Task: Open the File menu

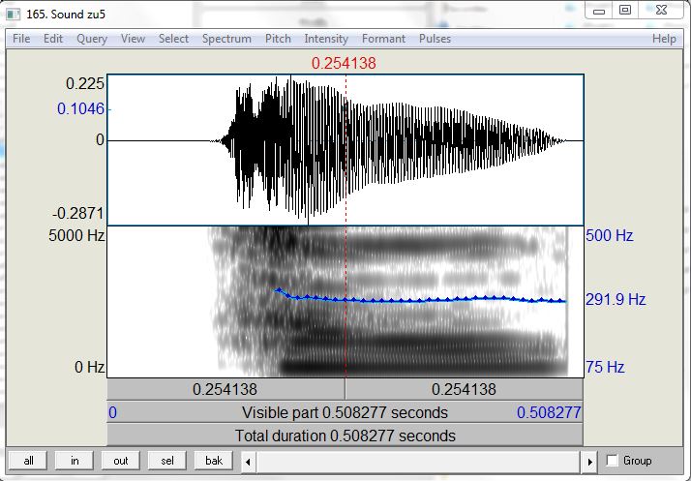Action: (x=21, y=39)
